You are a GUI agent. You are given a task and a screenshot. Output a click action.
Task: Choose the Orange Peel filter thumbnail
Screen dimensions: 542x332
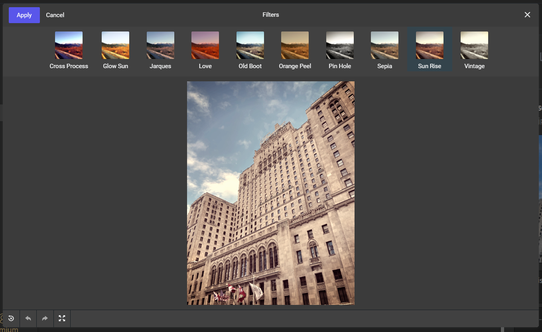[x=295, y=45]
